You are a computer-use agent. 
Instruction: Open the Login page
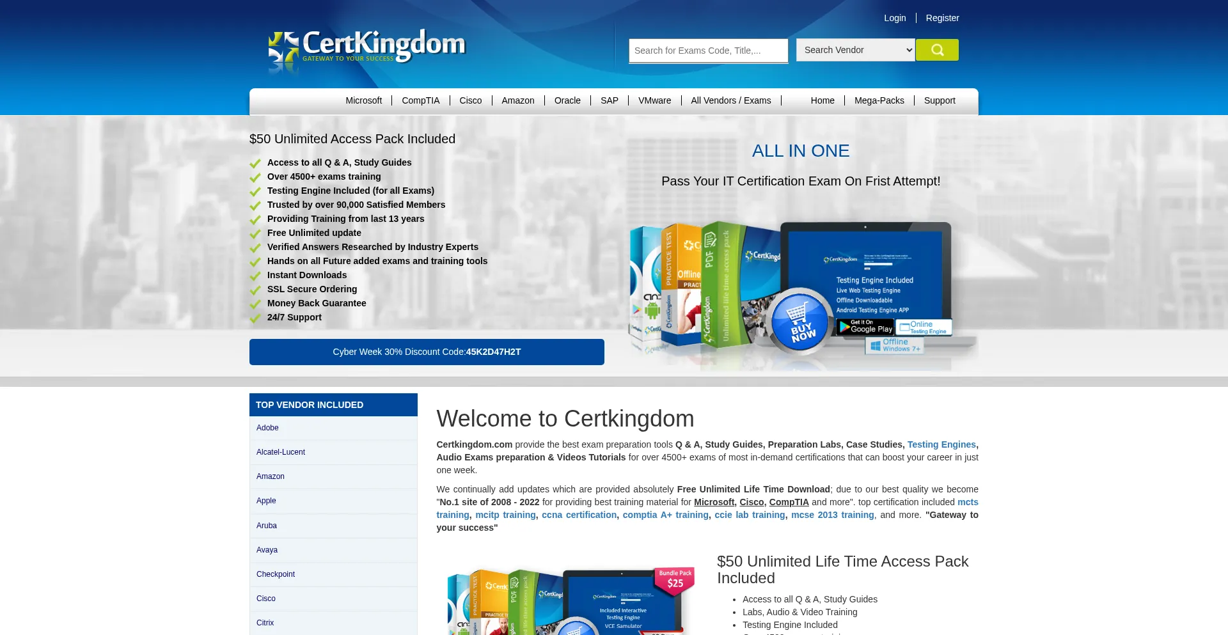click(x=894, y=17)
